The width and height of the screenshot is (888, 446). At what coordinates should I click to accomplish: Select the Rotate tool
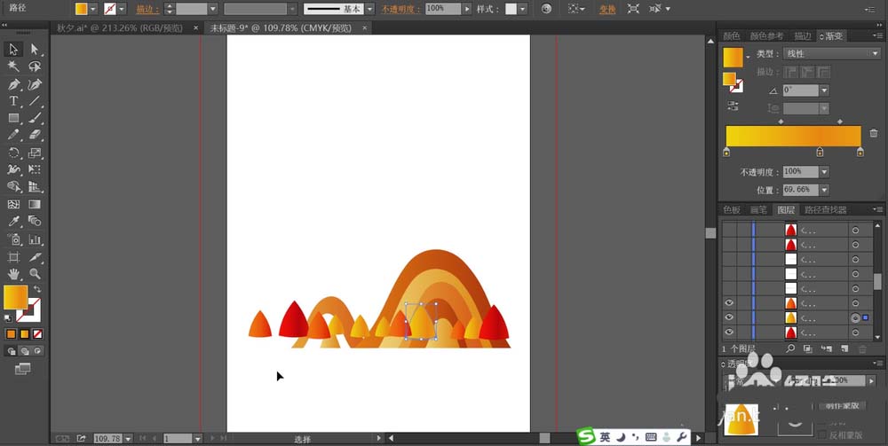[x=13, y=153]
